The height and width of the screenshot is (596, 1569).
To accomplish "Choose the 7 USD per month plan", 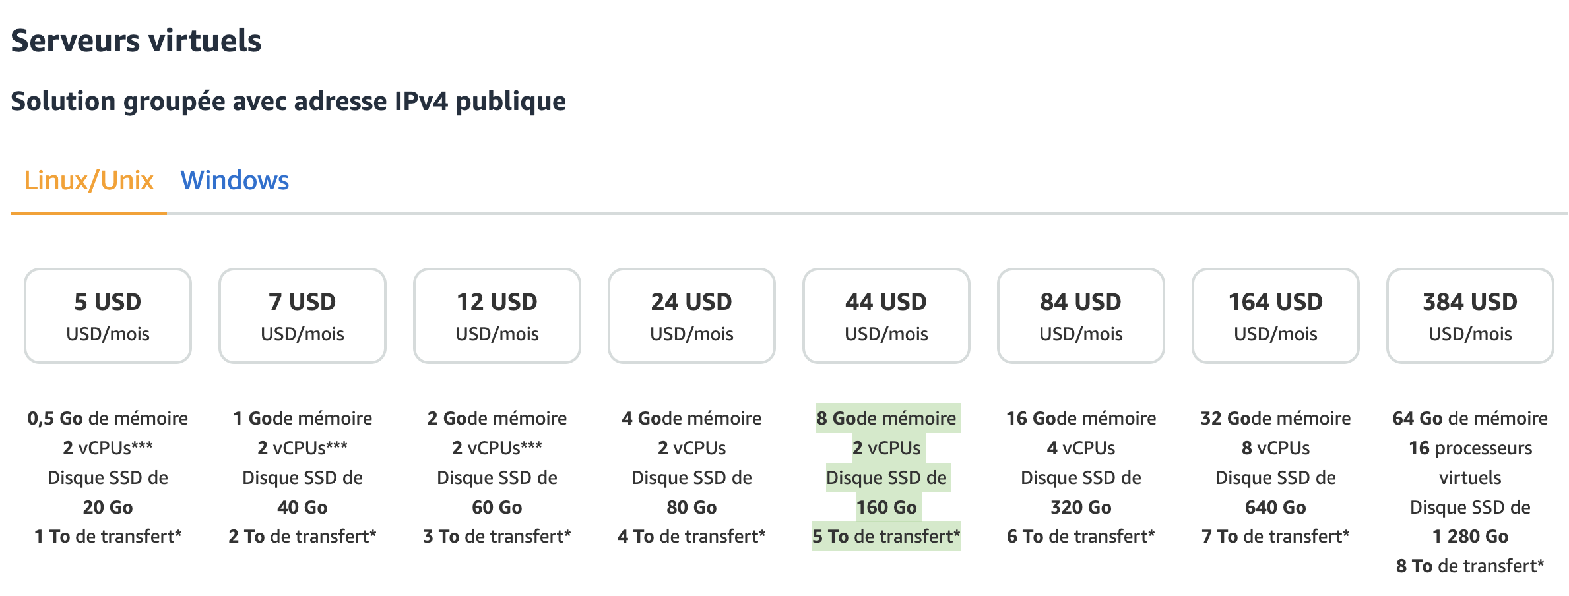I will pyautogui.click(x=302, y=315).
